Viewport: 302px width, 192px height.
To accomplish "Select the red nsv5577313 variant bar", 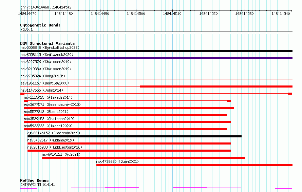I will point(126,115).
